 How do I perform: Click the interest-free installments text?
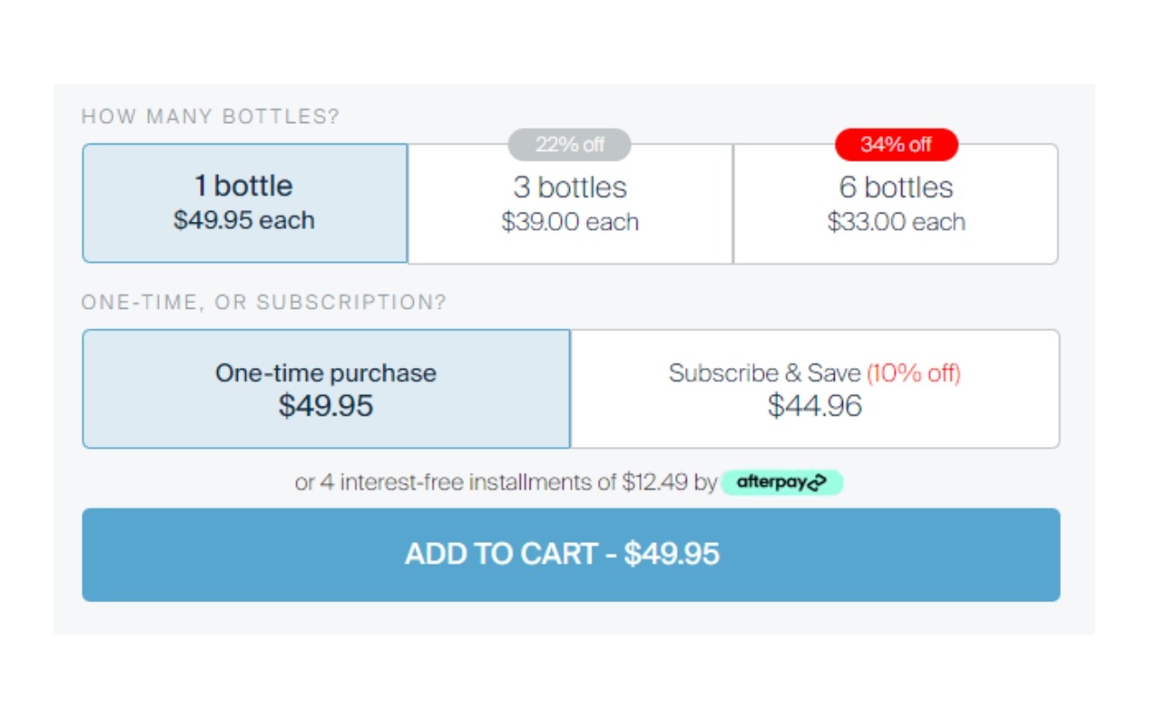(506, 483)
